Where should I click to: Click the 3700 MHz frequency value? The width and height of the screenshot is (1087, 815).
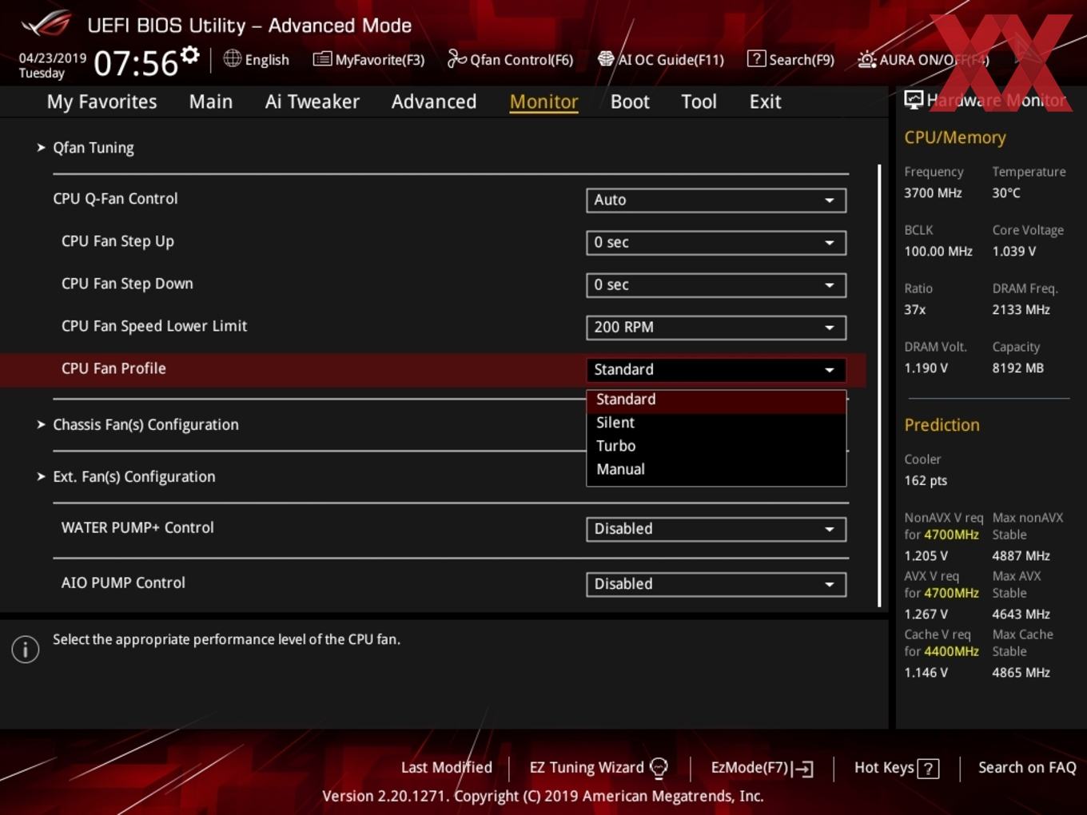933,193
